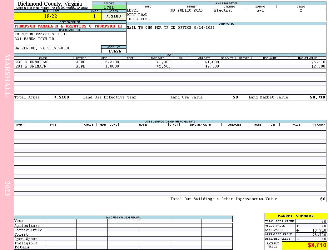Viewport: 328px width, 250px height.
Task: Click the DEFERRED VALUE label
Action: (x=278, y=239)
